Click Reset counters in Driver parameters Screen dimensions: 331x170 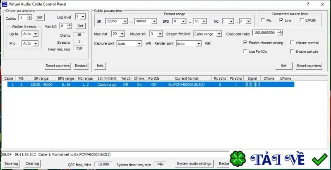(x=58, y=66)
